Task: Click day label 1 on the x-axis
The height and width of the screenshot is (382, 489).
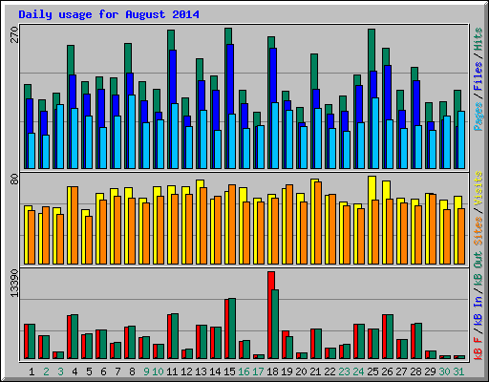Action: 32,371
